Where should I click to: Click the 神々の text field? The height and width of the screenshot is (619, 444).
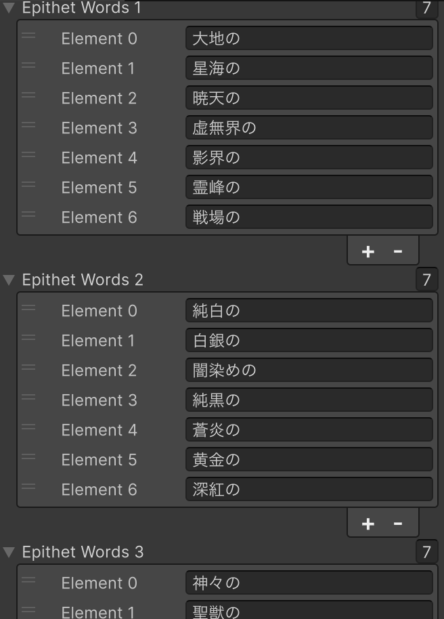point(309,583)
